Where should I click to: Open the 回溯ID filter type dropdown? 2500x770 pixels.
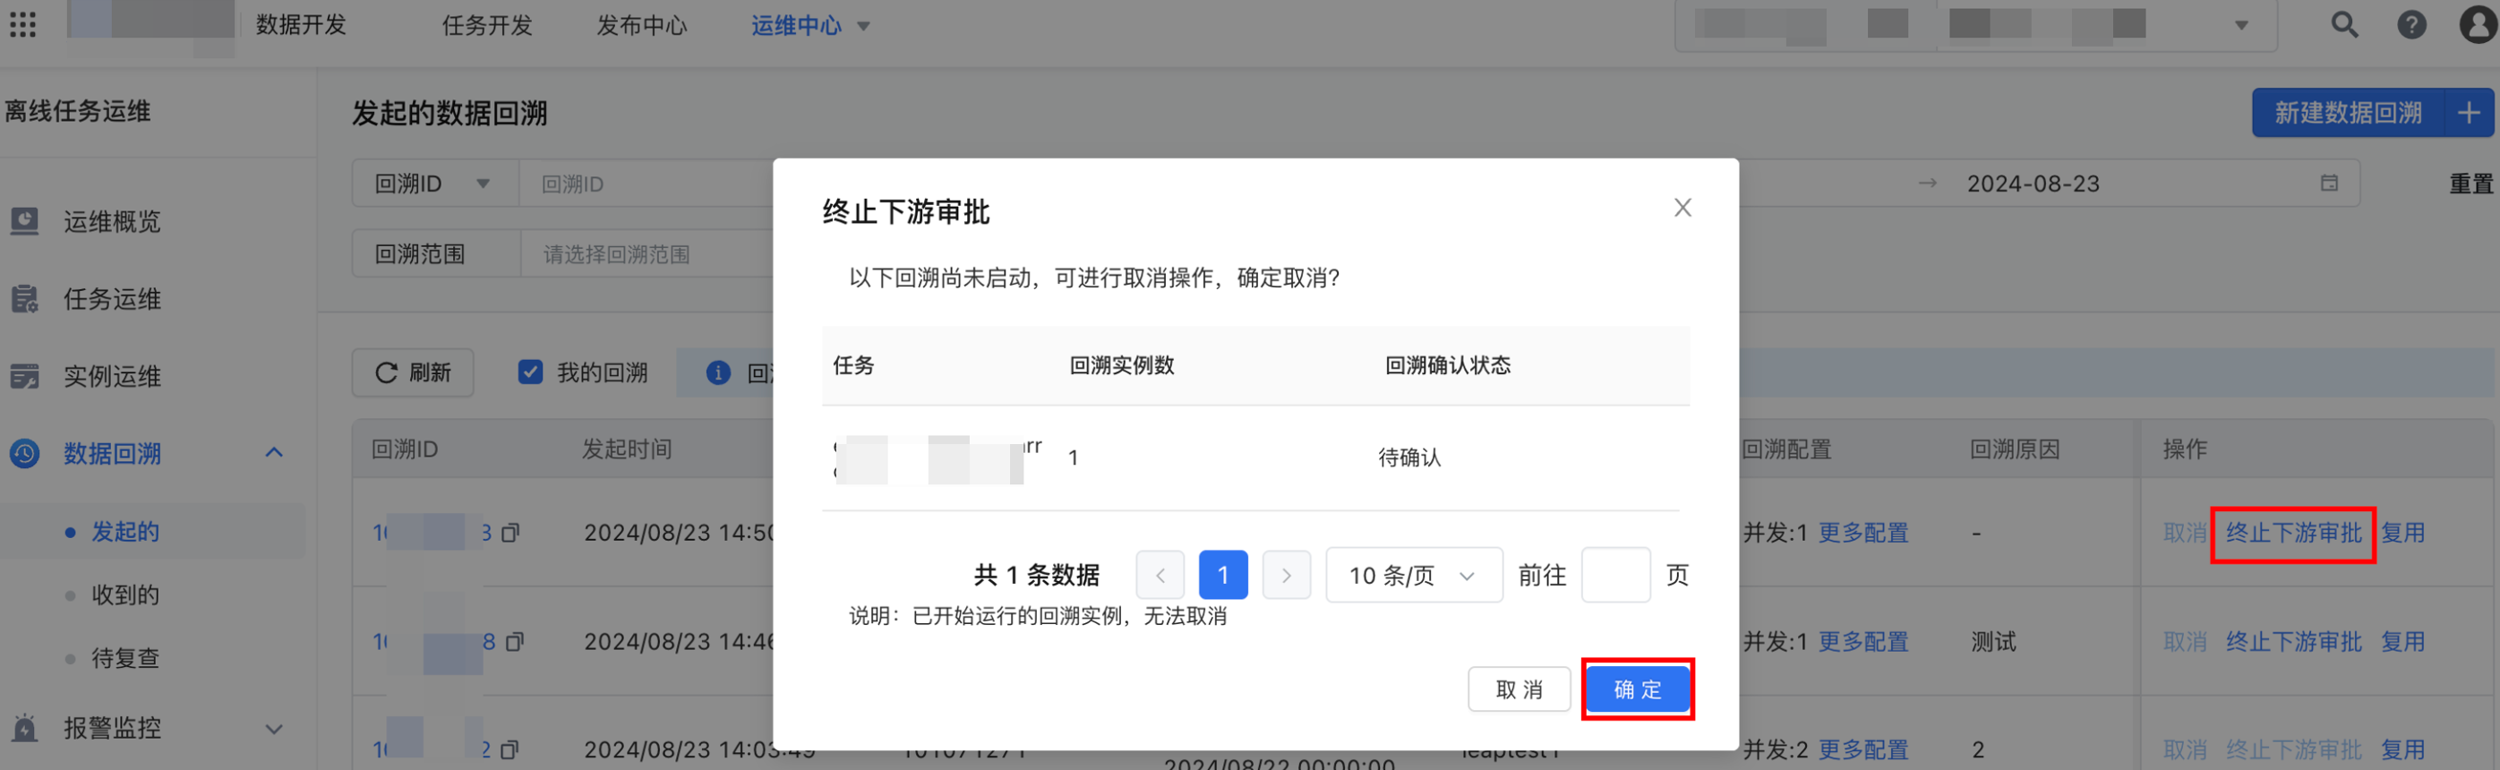tap(435, 184)
